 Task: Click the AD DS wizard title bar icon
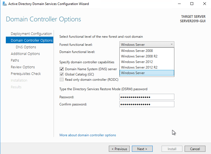[4, 4]
